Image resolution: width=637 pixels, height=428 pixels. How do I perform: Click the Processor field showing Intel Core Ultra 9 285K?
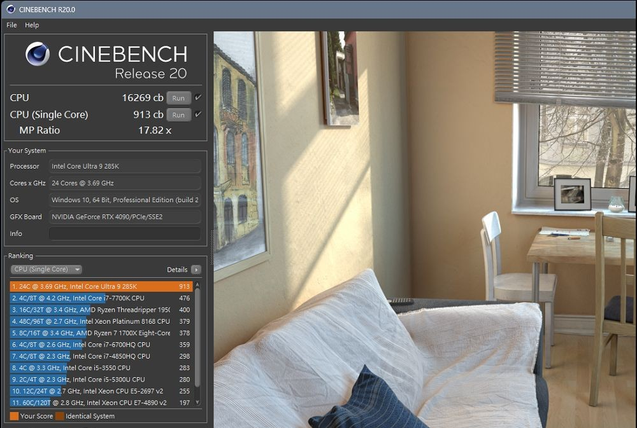(x=125, y=167)
